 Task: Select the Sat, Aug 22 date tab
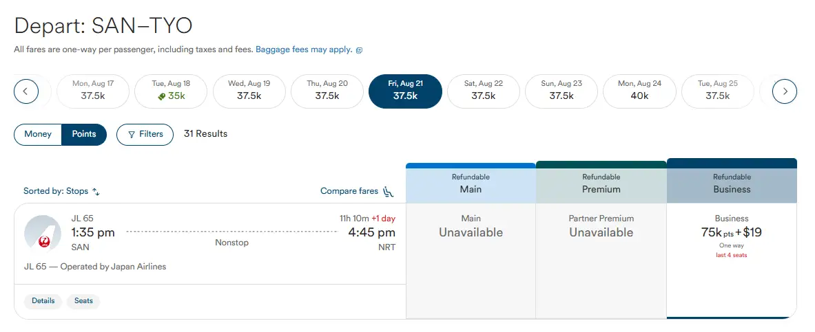(x=484, y=91)
